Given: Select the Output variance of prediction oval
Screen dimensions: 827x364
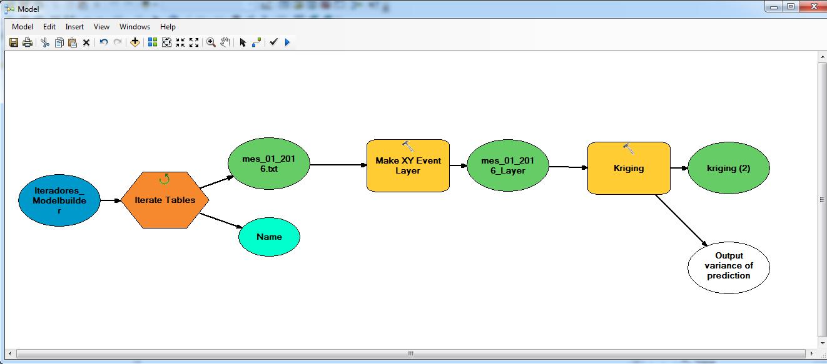Looking at the screenshot, I should (729, 266).
